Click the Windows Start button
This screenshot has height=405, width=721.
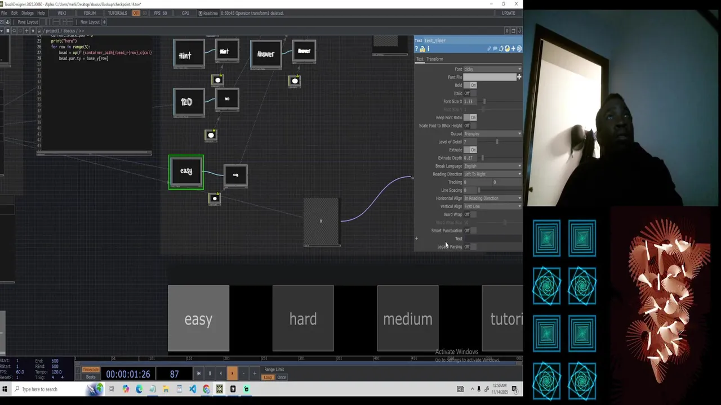(5, 389)
